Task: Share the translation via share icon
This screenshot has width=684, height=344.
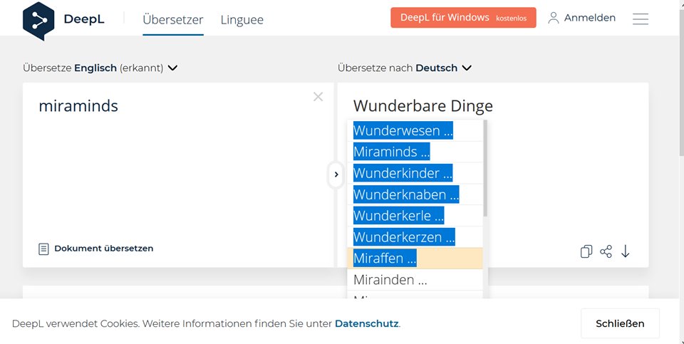Action: pos(606,251)
